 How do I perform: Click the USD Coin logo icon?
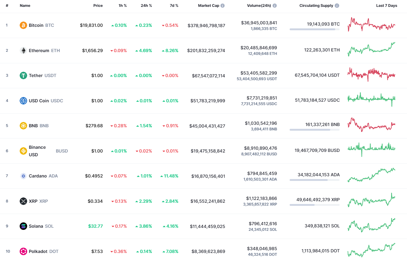click(x=23, y=101)
